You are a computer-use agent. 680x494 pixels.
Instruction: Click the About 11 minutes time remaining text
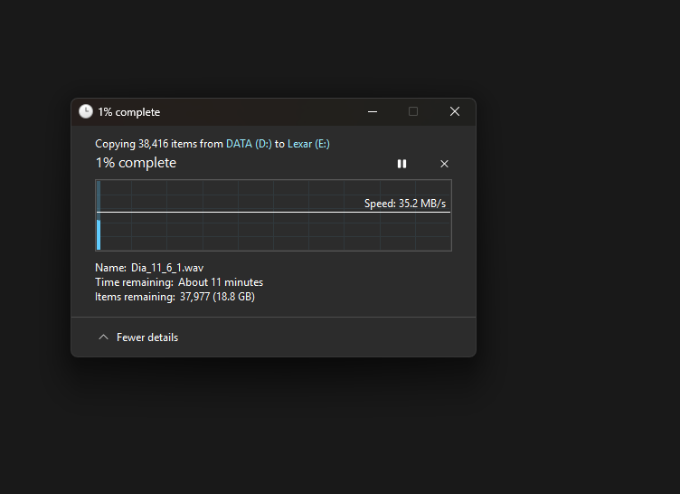click(221, 282)
